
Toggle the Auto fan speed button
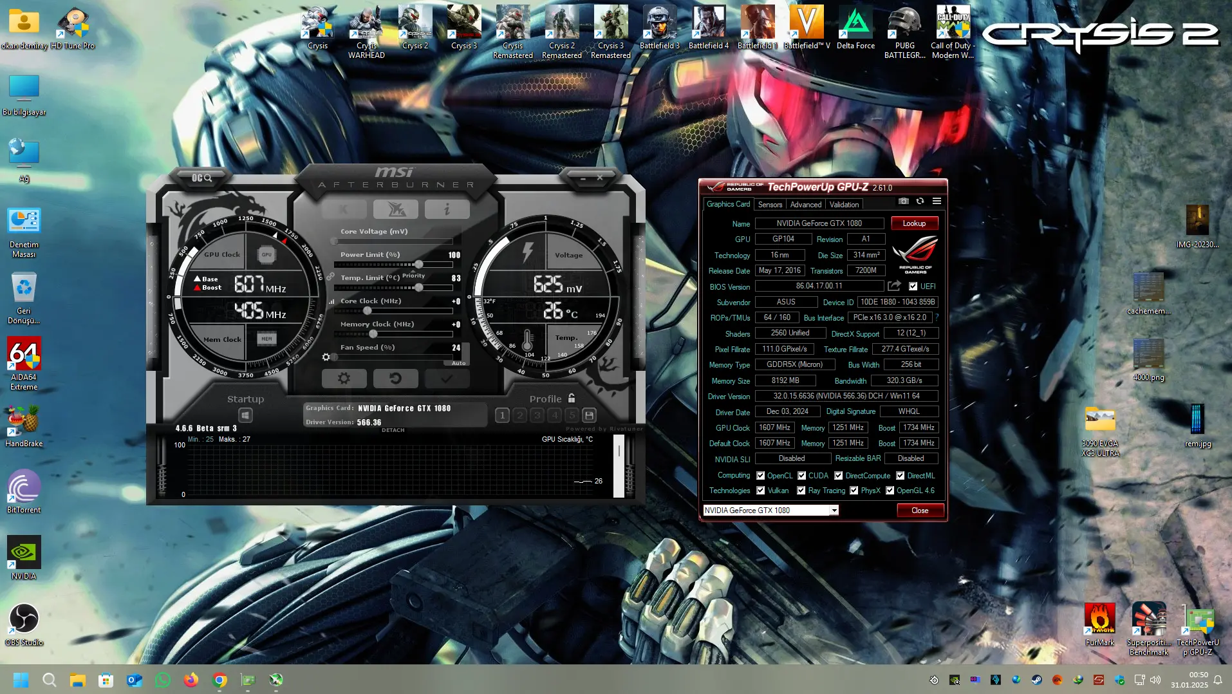pyautogui.click(x=458, y=363)
